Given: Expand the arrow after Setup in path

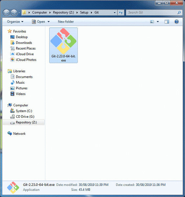Looking at the screenshot, I should point(91,12).
